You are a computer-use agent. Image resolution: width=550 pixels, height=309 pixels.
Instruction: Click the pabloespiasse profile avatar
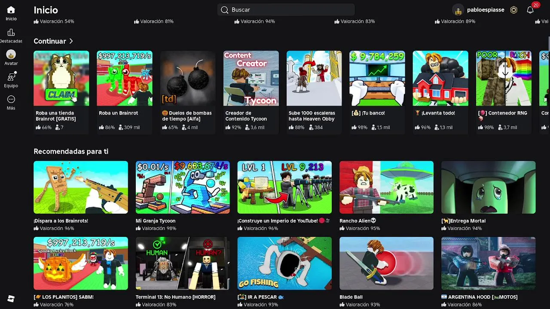click(458, 10)
